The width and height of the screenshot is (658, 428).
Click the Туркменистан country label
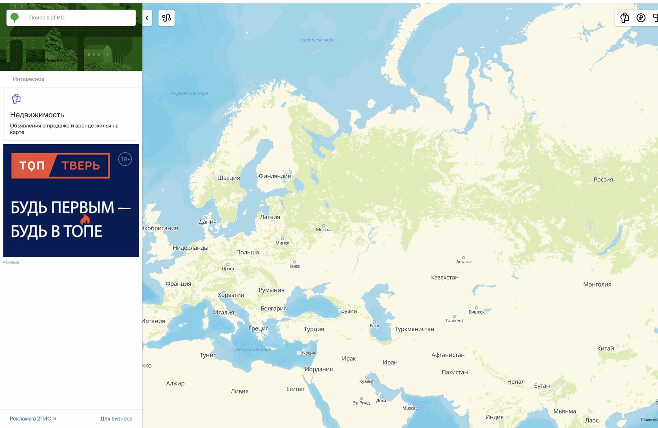coord(414,329)
